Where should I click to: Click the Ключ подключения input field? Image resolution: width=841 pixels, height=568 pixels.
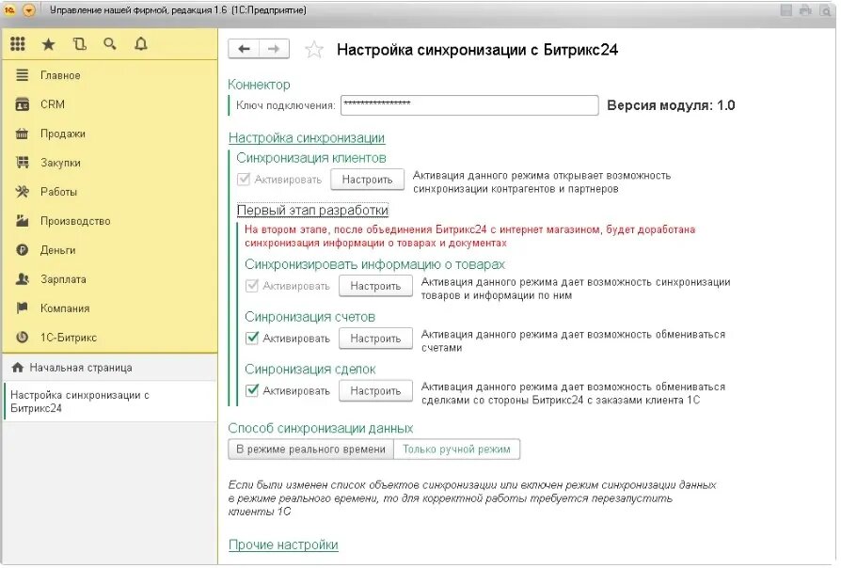point(469,105)
